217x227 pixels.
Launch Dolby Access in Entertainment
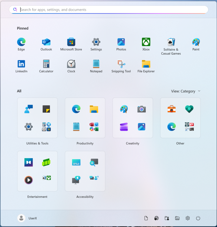(29, 162)
